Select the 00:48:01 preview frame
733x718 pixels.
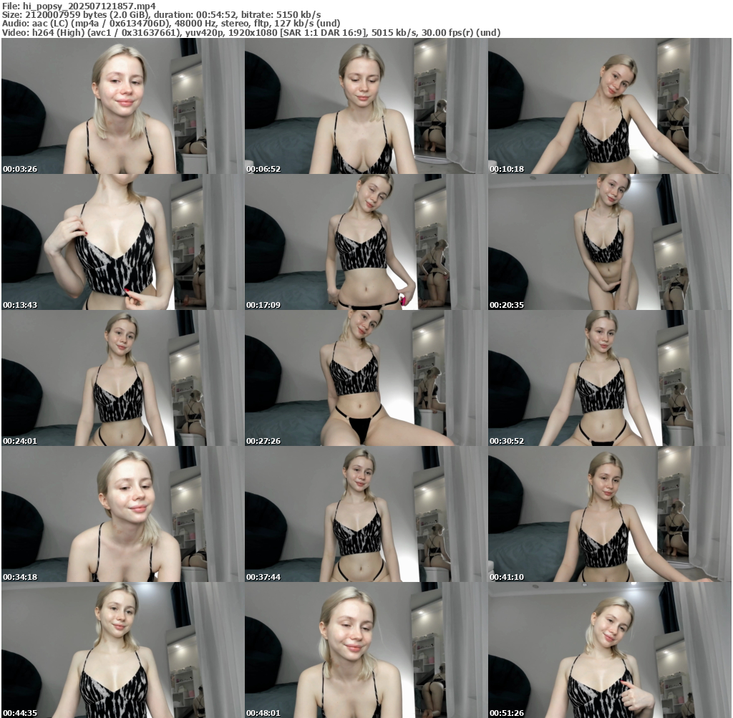click(366, 650)
